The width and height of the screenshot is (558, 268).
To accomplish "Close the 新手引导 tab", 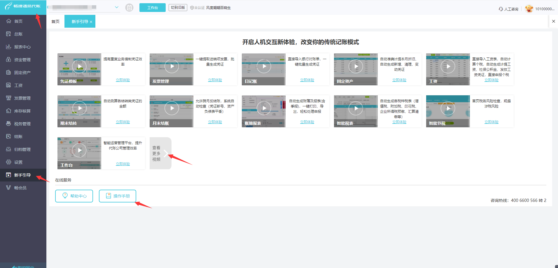I will 91,22.
